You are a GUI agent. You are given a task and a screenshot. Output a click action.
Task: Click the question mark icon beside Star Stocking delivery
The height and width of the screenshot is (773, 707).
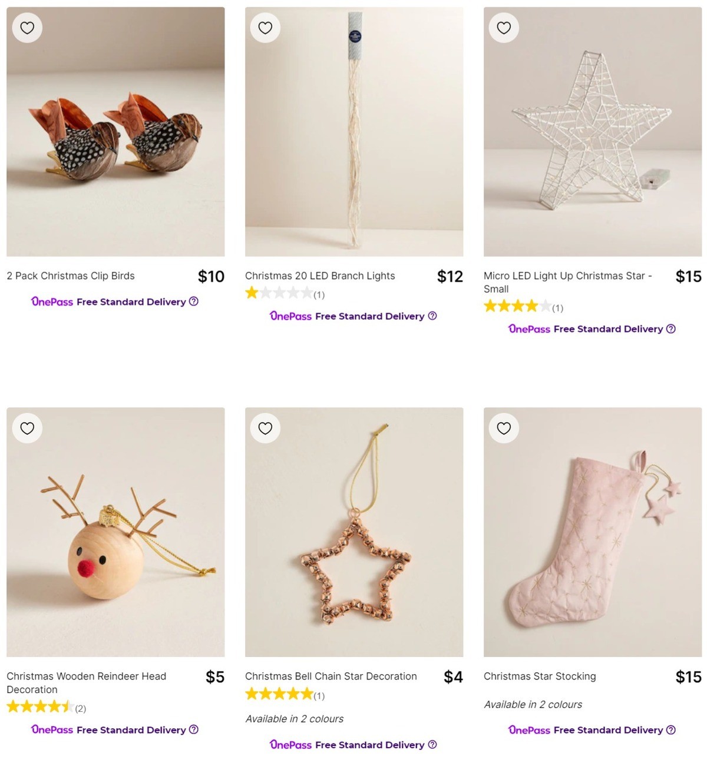pyautogui.click(x=671, y=730)
